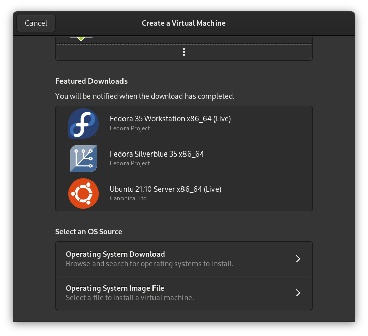The width and height of the screenshot is (368, 336).
Task: Click the Canonical Ltd vendor label
Action: [x=128, y=198]
